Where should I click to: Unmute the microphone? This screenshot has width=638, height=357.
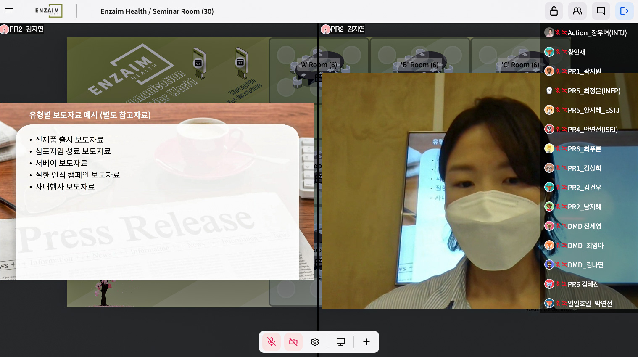[x=272, y=342]
